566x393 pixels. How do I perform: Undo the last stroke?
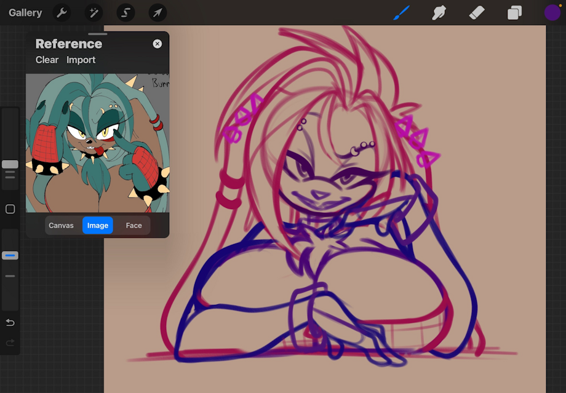point(10,322)
